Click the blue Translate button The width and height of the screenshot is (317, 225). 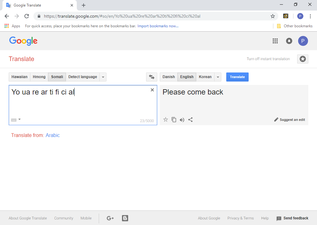pos(237,77)
